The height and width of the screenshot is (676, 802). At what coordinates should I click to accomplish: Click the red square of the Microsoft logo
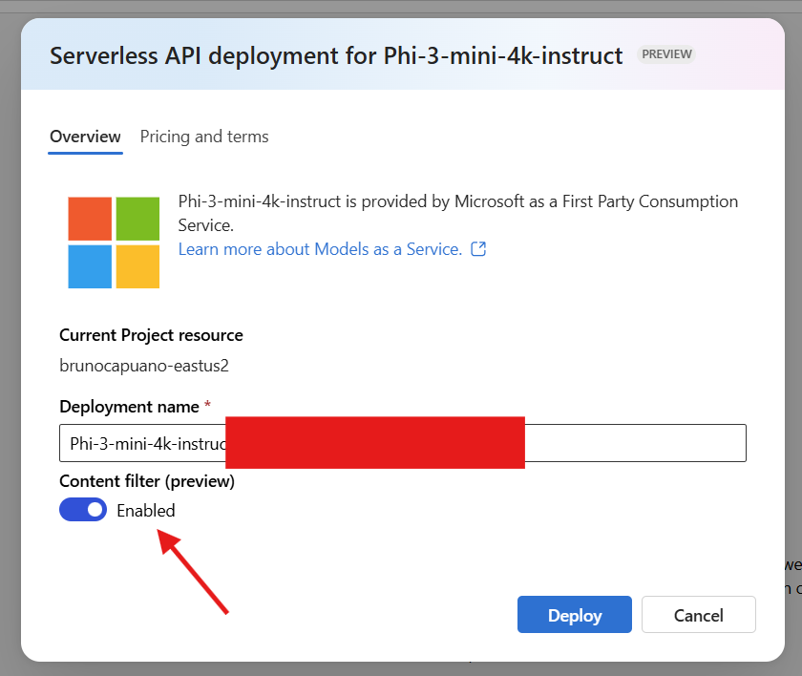click(90, 219)
